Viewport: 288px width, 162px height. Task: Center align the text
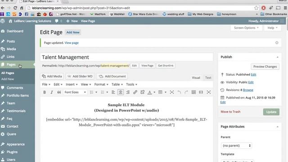[121, 92]
